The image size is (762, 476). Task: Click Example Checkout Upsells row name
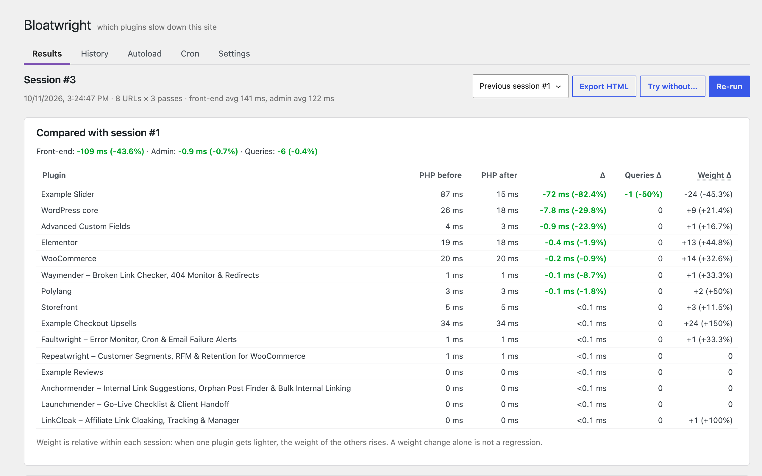tap(89, 323)
